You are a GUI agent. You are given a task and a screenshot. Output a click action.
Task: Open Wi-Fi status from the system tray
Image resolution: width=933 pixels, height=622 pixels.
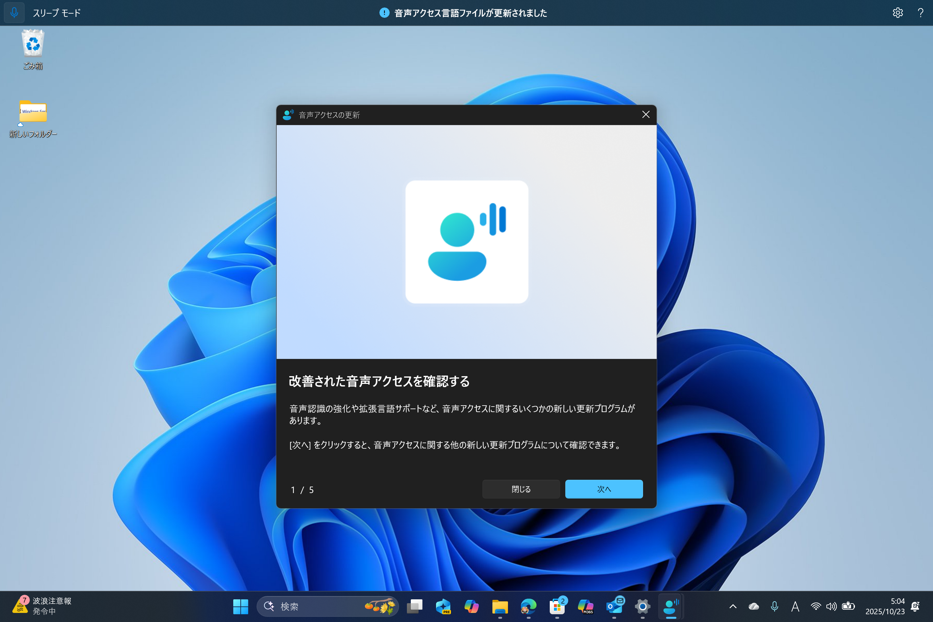[x=816, y=606]
